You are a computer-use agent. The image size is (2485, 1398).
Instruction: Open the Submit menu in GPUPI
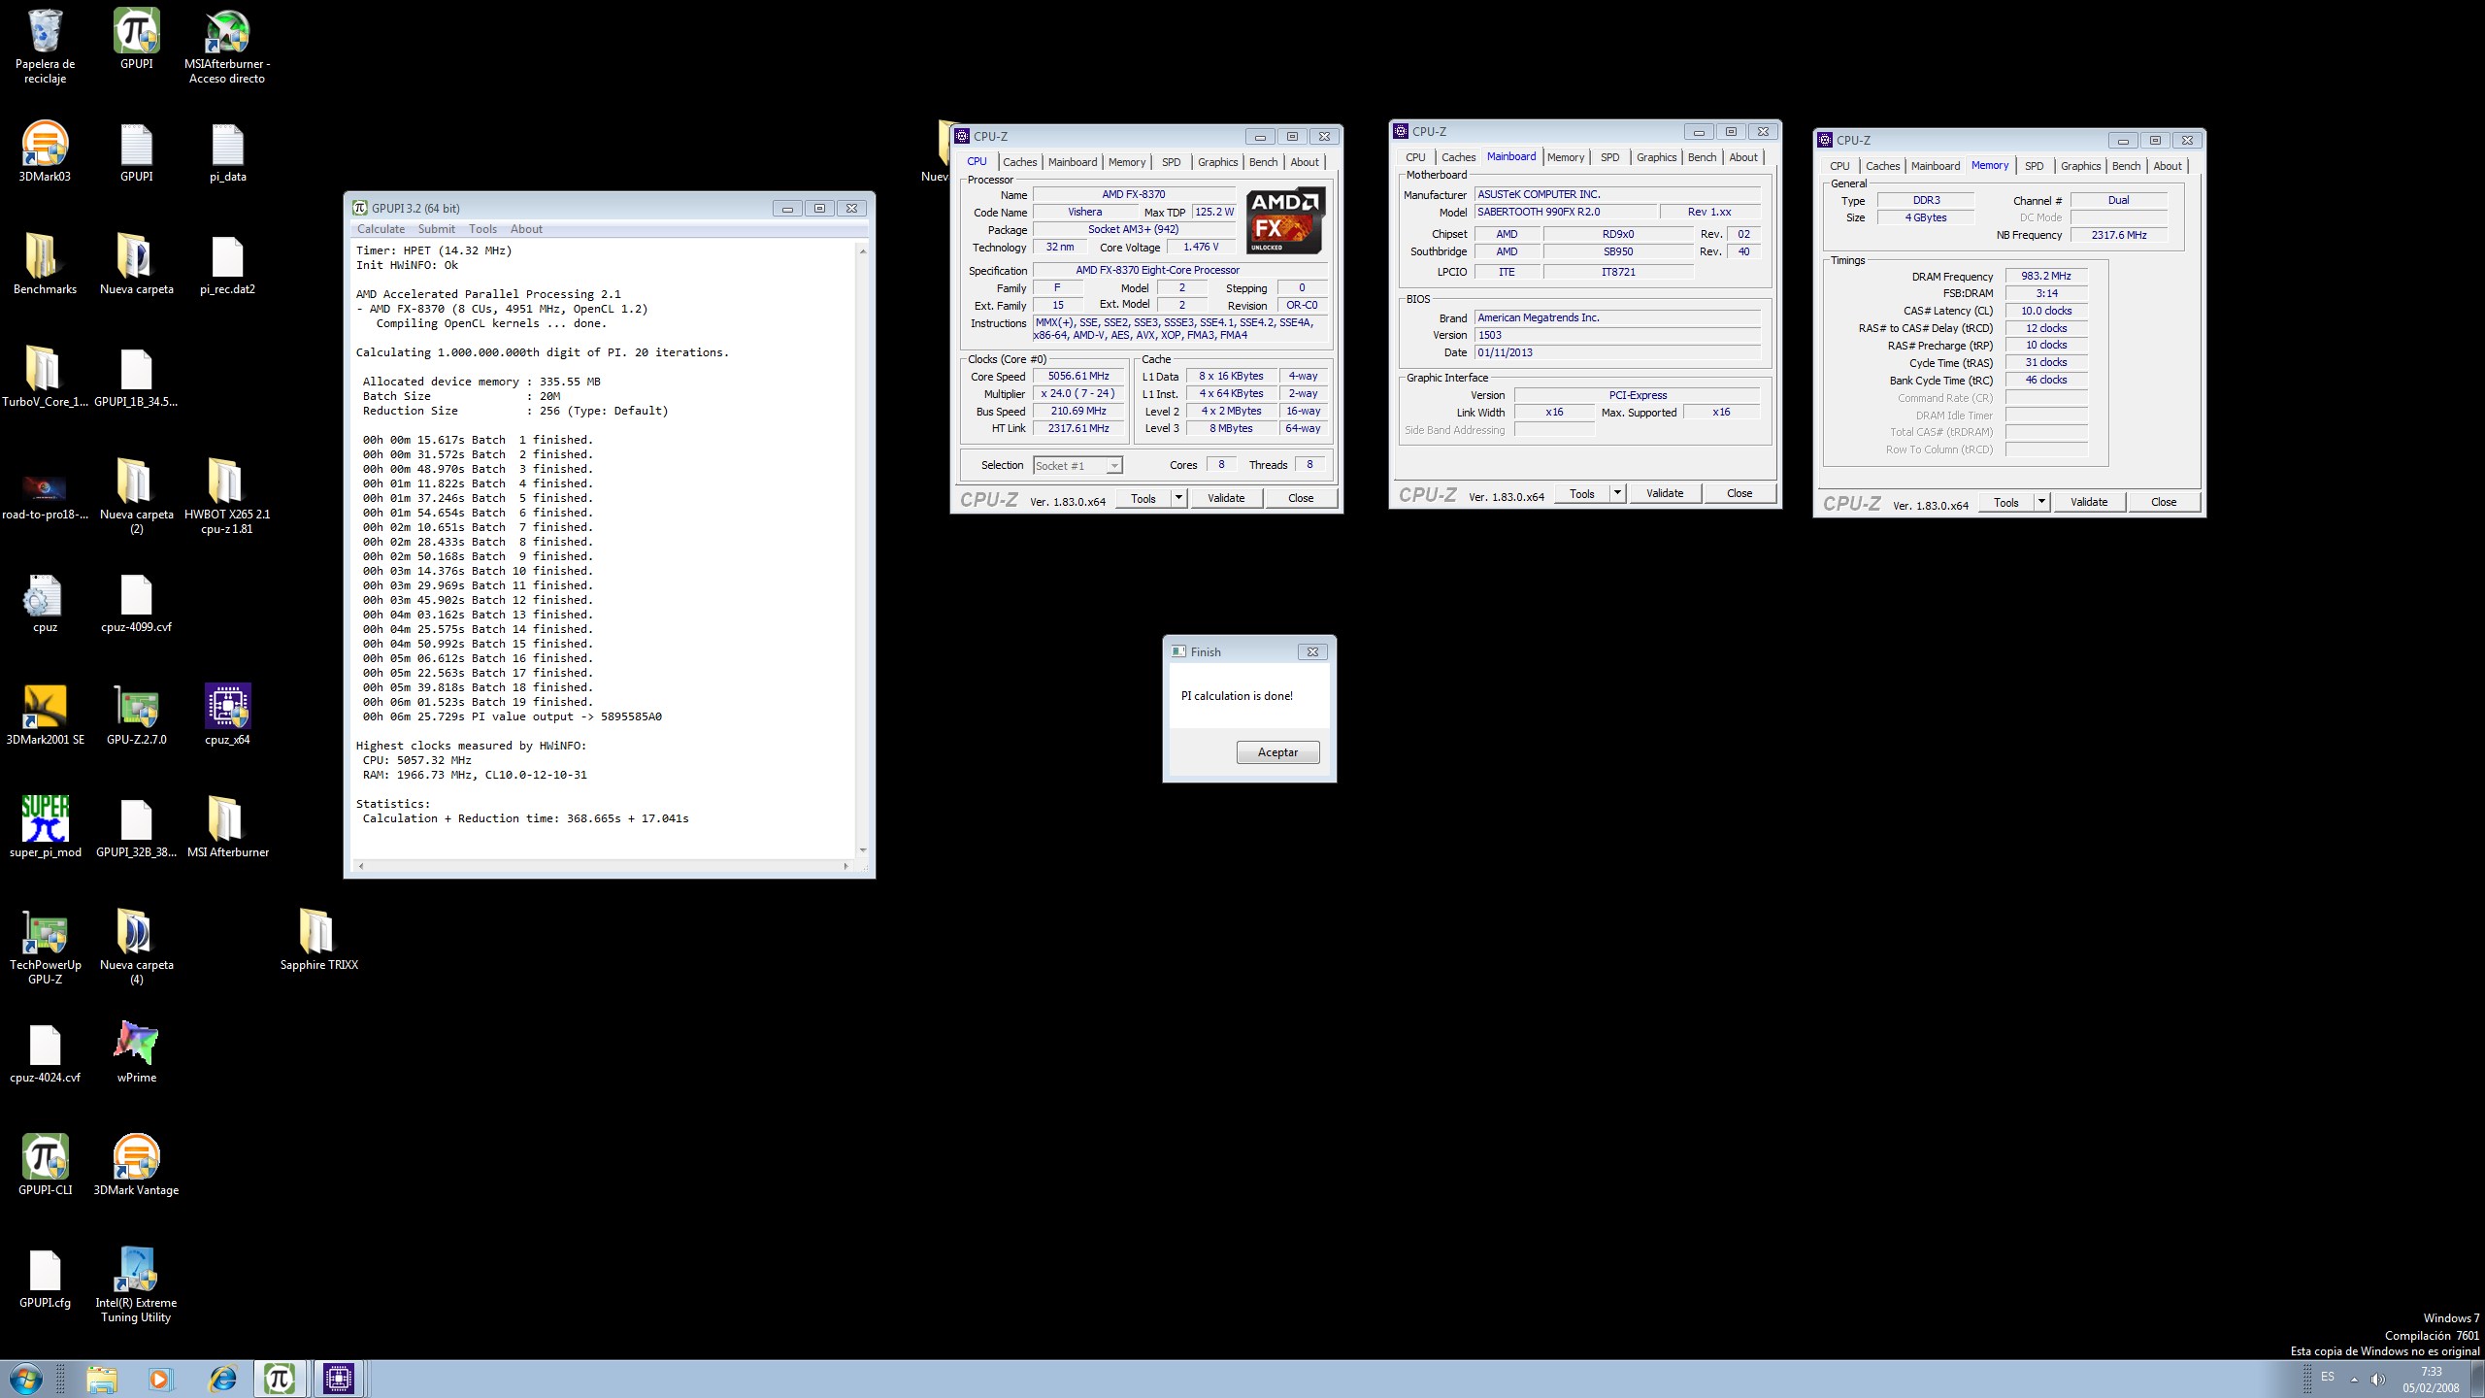coord(436,229)
